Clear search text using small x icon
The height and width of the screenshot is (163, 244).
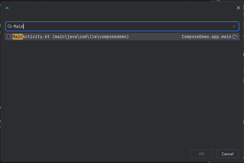pos(234,26)
